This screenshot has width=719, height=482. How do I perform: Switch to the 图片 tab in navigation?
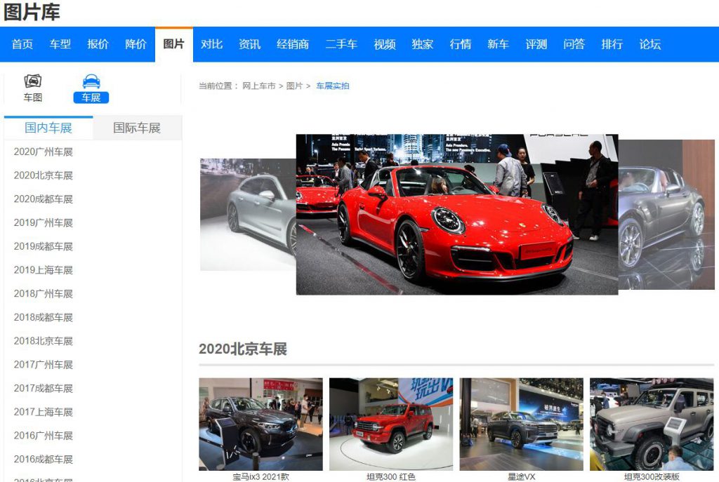tap(174, 43)
